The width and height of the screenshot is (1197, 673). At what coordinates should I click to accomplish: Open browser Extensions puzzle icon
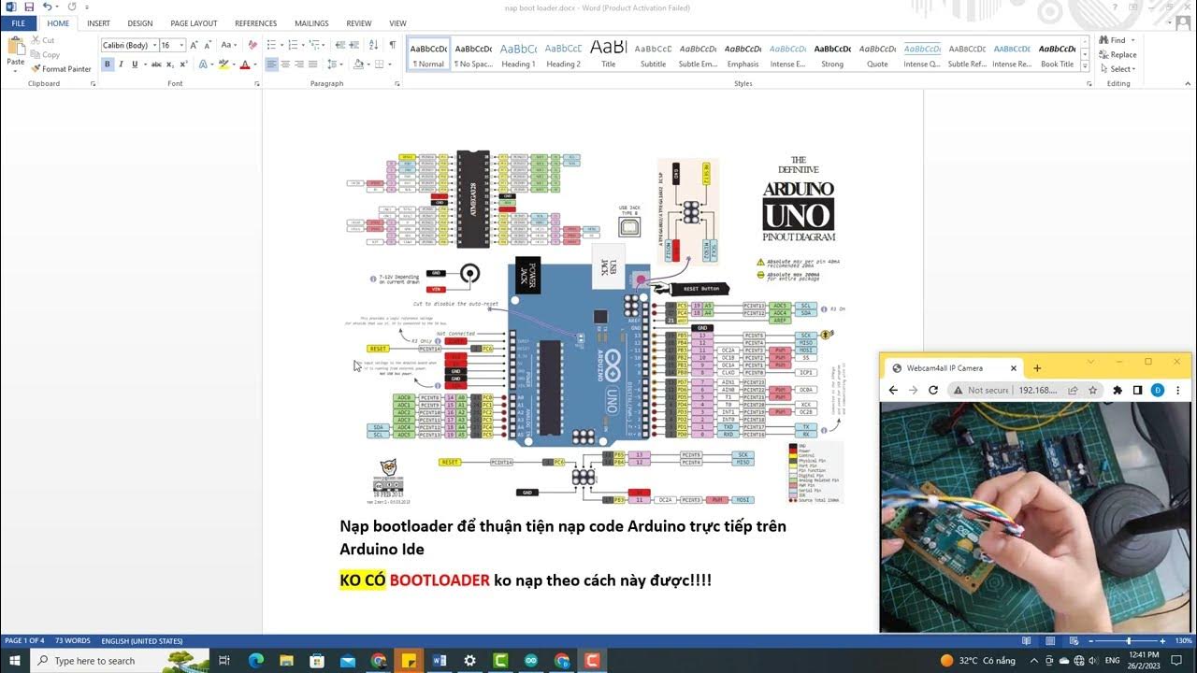1117,391
